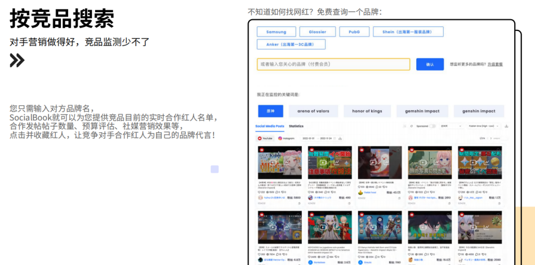This screenshot has width=535, height=265.
Task: Click download icon next to date range
Action: pos(340,138)
